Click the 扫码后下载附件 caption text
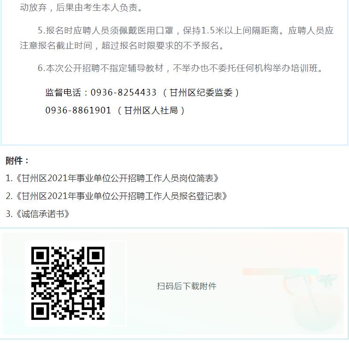The image size is (349, 343). pos(187,286)
